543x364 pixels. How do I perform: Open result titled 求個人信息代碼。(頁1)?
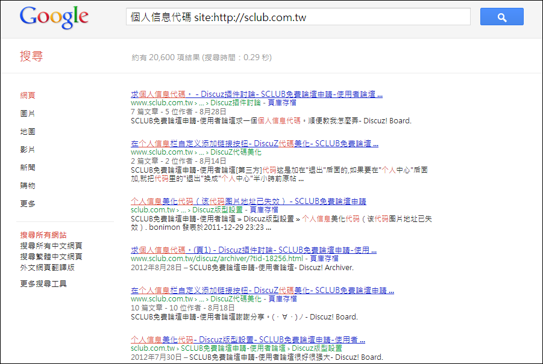pyautogui.click(x=254, y=250)
